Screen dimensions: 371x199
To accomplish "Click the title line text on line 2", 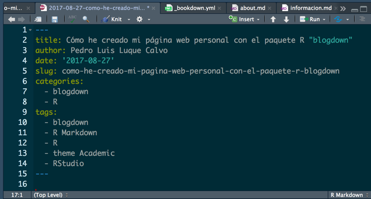I will (x=194, y=40).
